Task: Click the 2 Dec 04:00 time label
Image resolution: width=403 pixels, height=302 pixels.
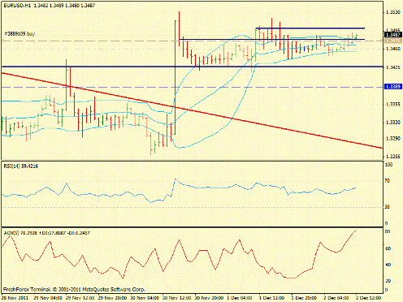Action: pos(337,298)
